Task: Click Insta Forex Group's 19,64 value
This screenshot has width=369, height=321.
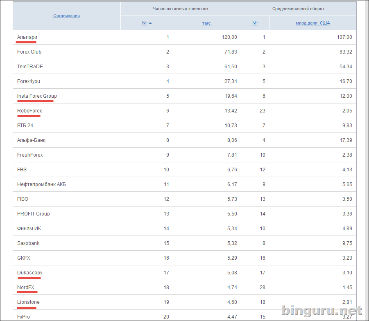Action: (x=231, y=96)
